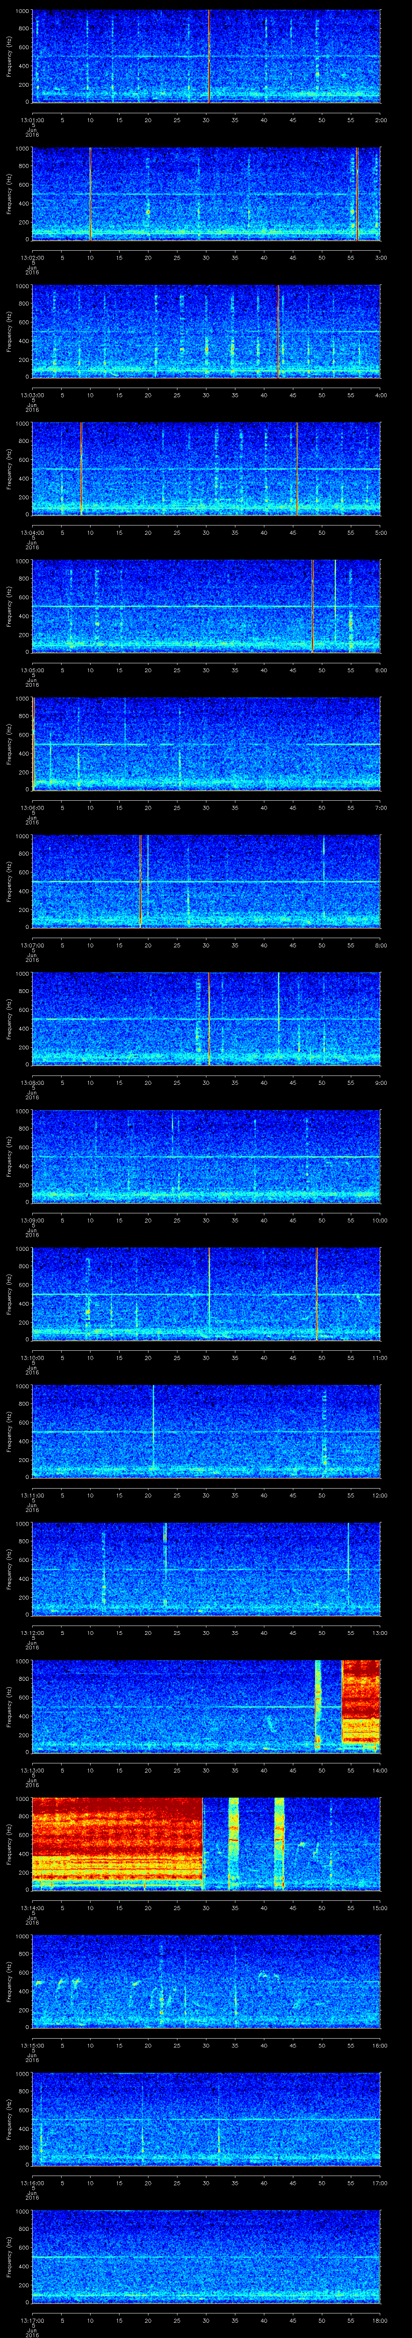Click the "13:15:00" start time label
Image resolution: width=412 pixels, height=2338 pixels.
pos(33,2045)
